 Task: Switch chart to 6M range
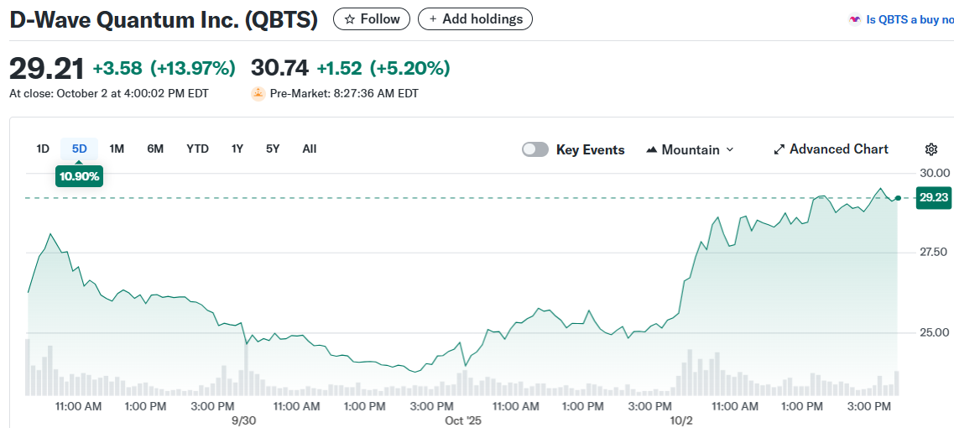(x=155, y=149)
